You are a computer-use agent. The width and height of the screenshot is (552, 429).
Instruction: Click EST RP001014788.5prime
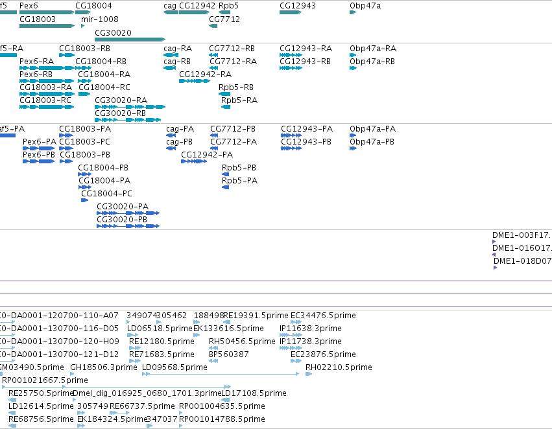point(222,419)
